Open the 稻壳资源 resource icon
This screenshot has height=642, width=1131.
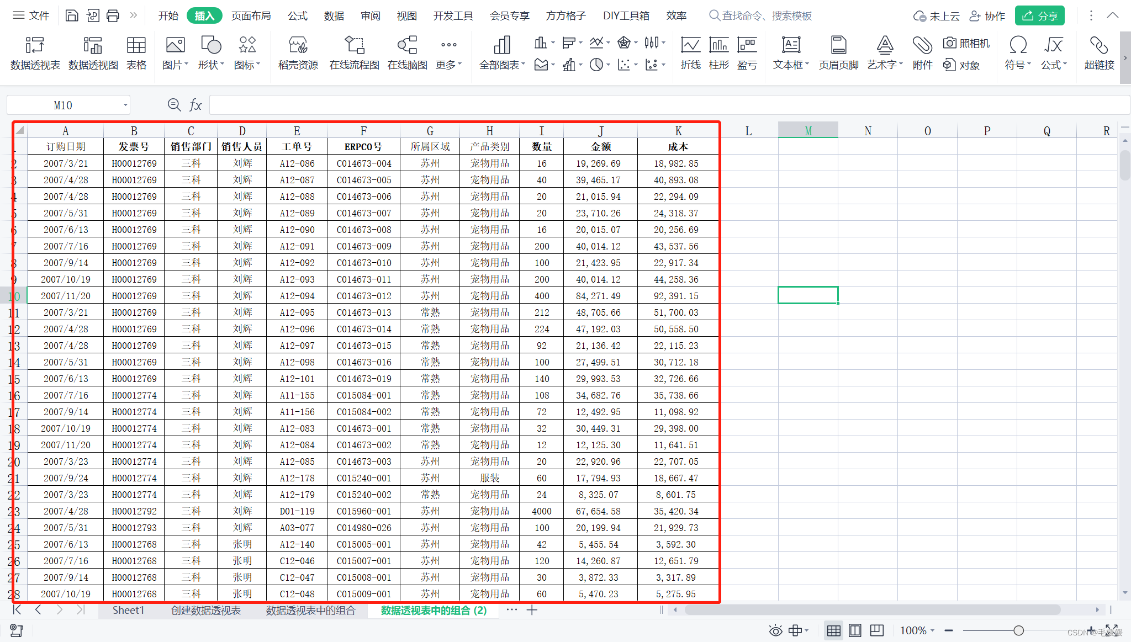tap(298, 54)
